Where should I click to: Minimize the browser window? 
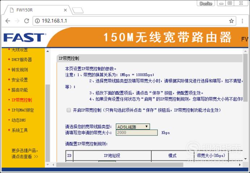click(x=221, y=3)
